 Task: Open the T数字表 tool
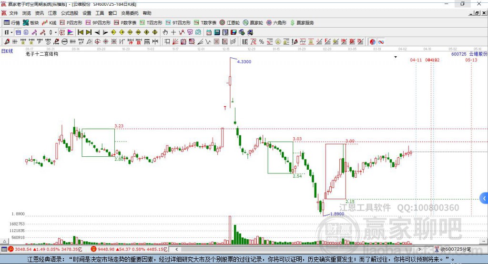click(205, 23)
